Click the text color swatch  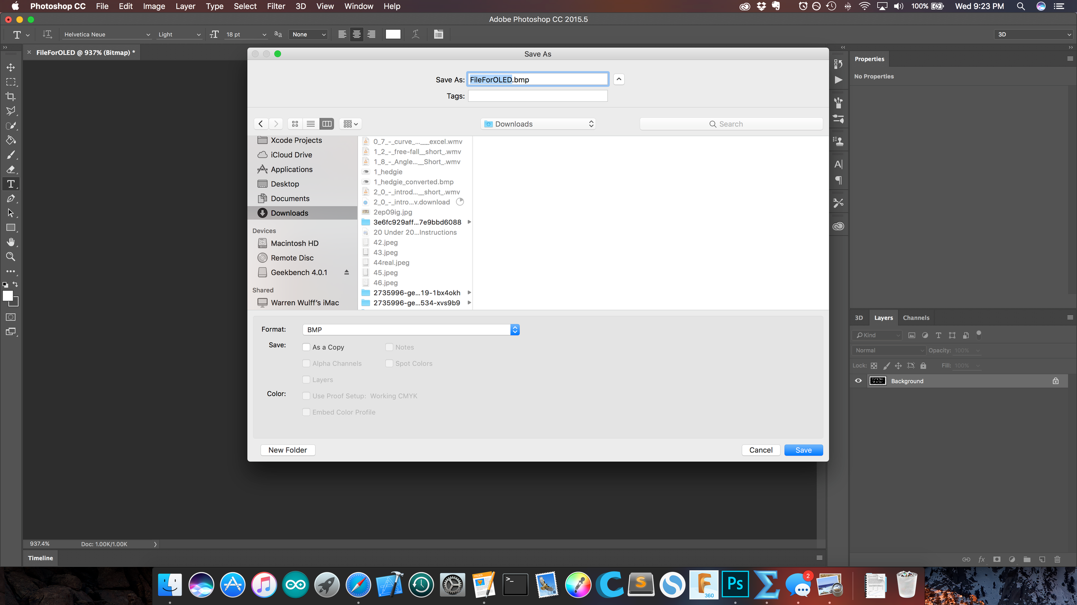pyautogui.click(x=393, y=35)
